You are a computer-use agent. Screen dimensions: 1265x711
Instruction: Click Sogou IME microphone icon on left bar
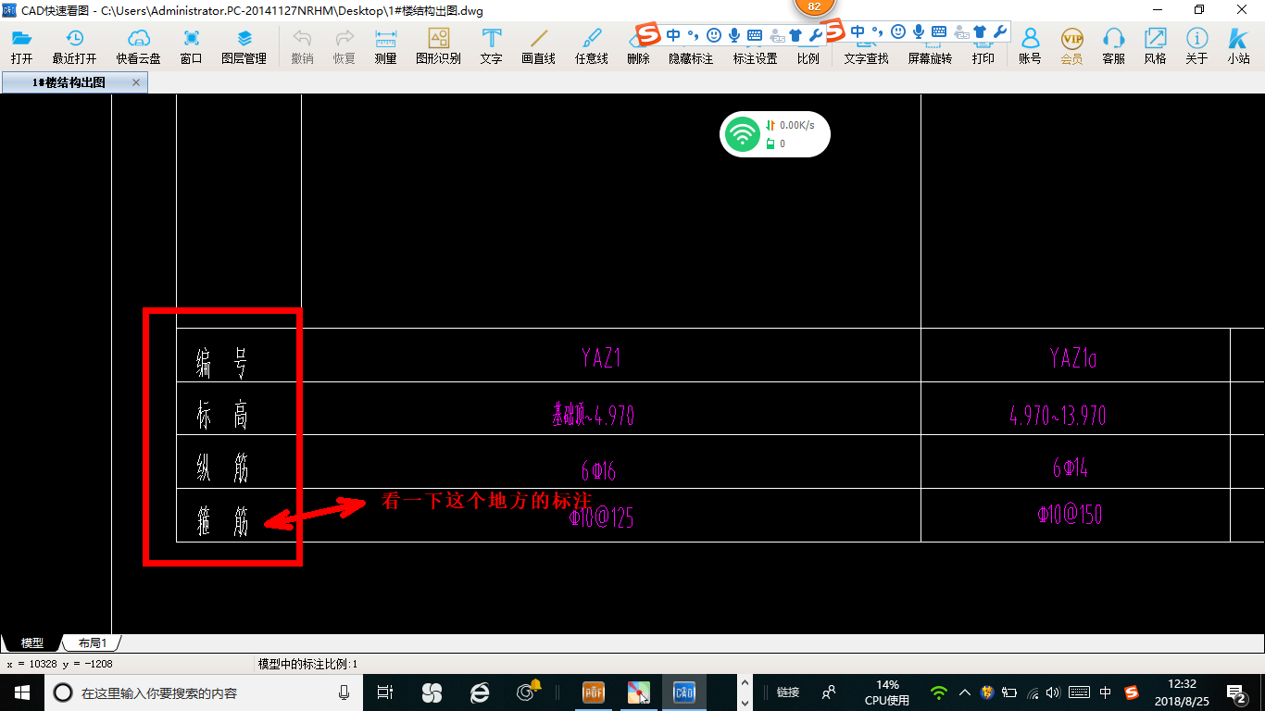734,34
